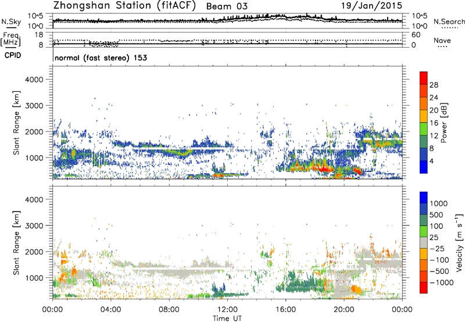The height and width of the screenshot is (322, 465).
Task: Click the 'Freq. [MHz]' axis label
Action: click(10, 40)
